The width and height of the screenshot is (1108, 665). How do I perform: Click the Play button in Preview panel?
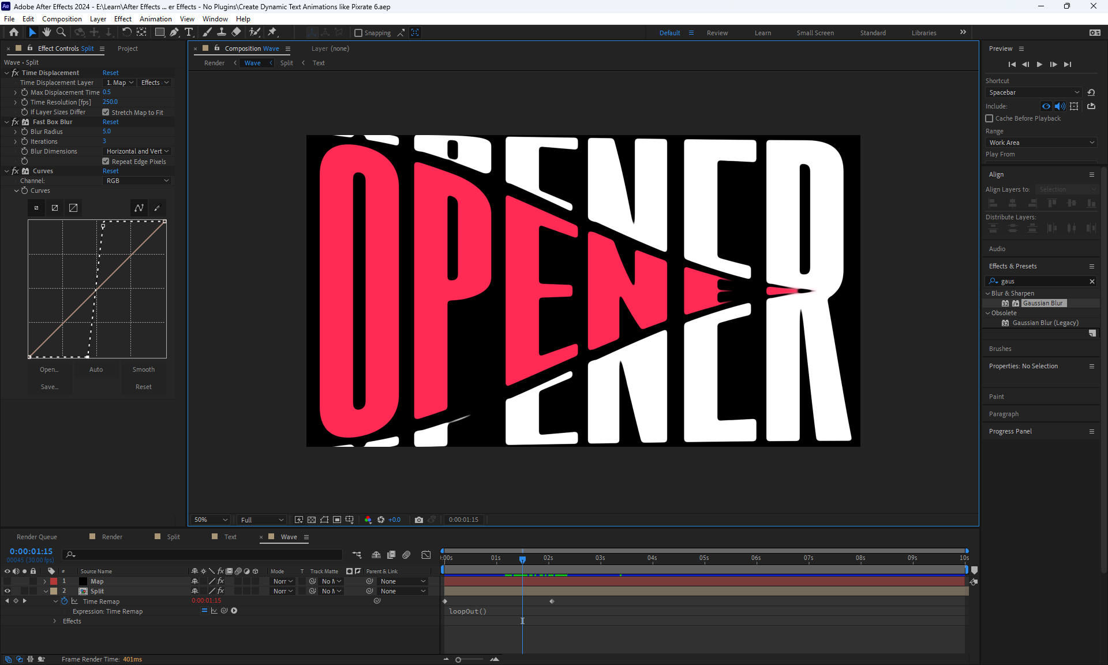tap(1039, 64)
